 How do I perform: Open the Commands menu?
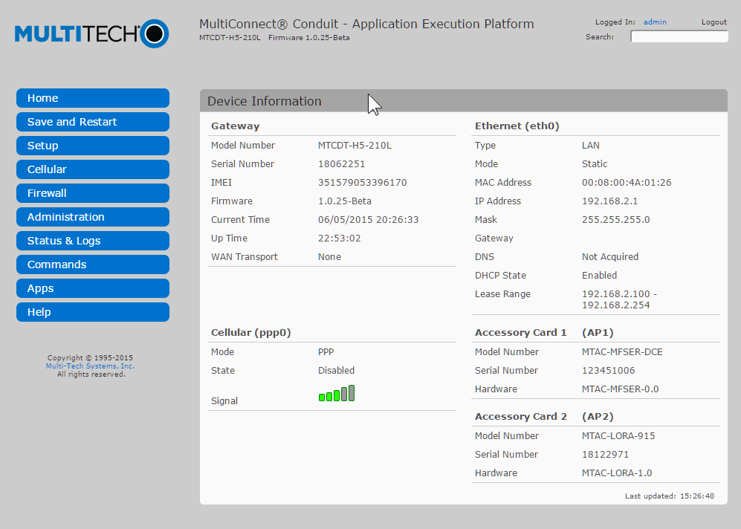(x=93, y=264)
